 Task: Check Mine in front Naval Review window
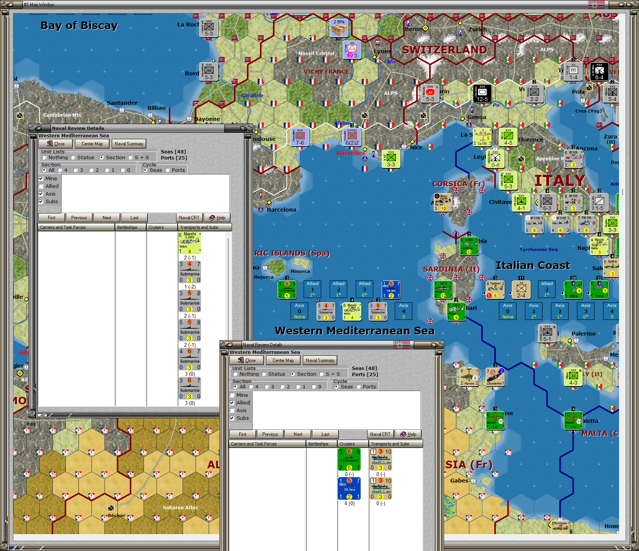tap(232, 395)
